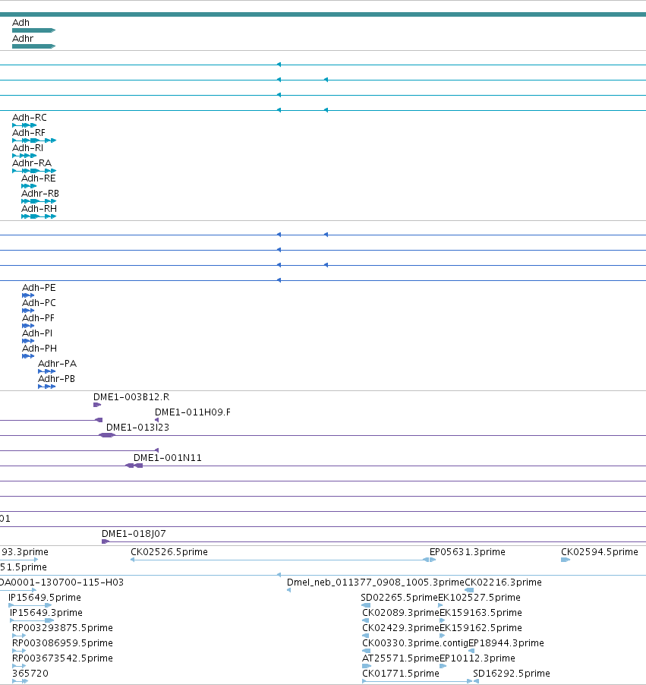Select the 51.5prime EST label
The width and height of the screenshot is (646, 685).
click(x=23, y=567)
